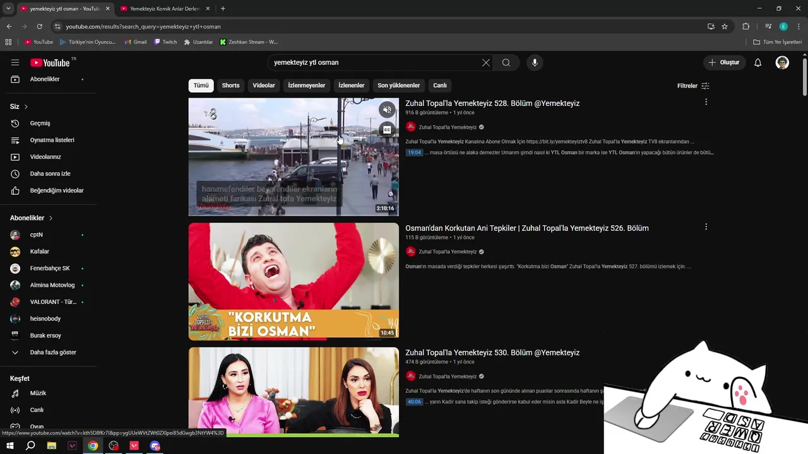
Task: Click the KORKUTMA BİZİ OSMAN thumbnail
Action: [294, 281]
